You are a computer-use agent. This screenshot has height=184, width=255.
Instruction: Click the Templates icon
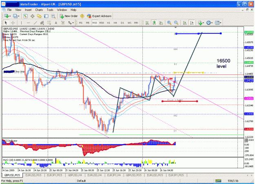pyautogui.click(x=217, y=23)
